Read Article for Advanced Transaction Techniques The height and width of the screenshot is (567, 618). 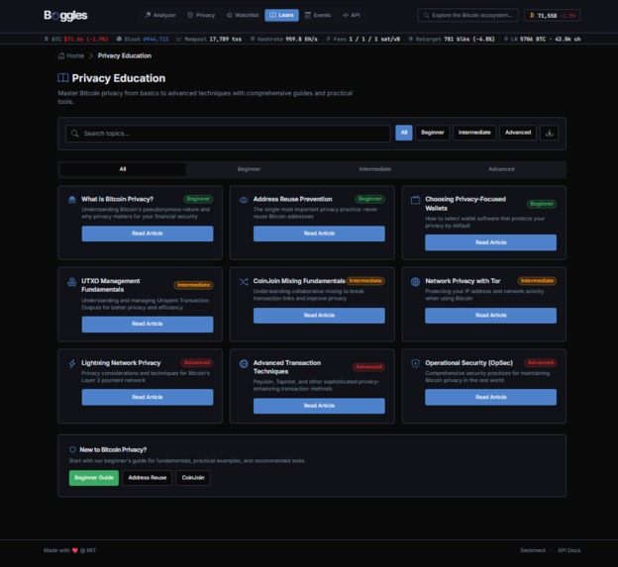pyautogui.click(x=319, y=406)
